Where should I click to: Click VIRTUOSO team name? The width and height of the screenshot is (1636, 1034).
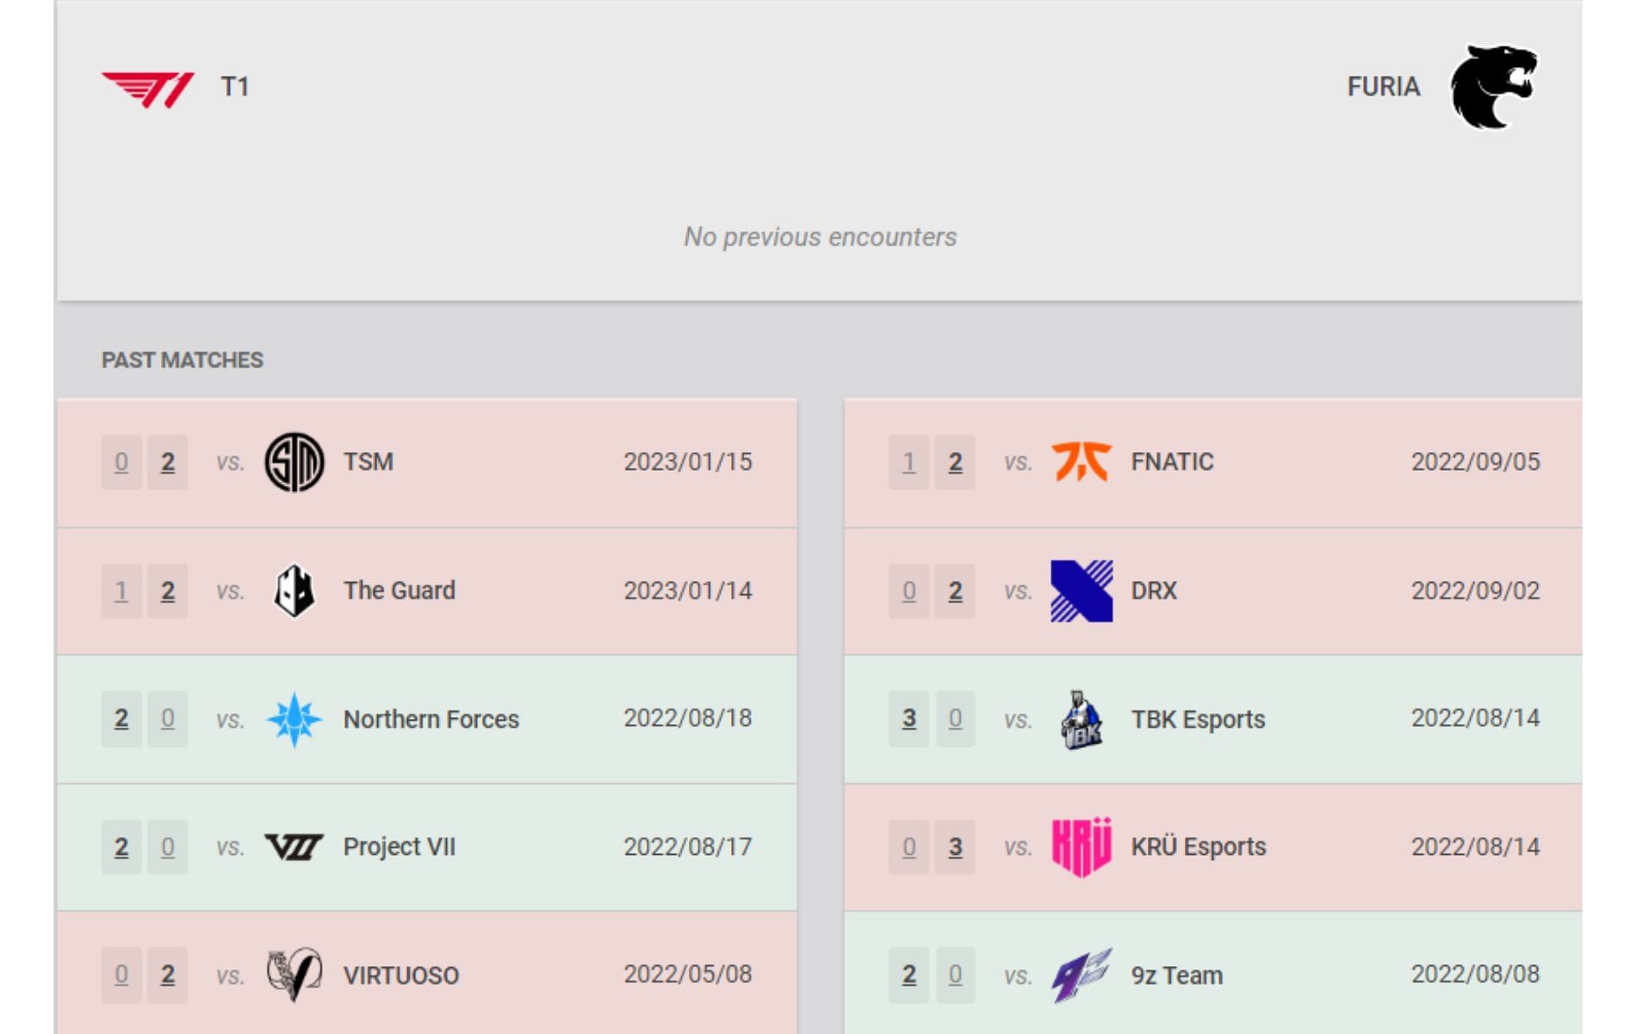pyautogui.click(x=401, y=975)
